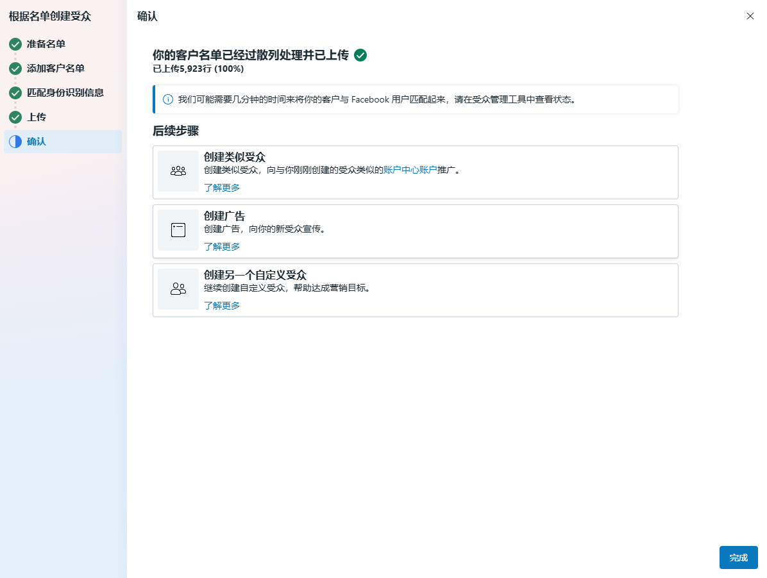Click the half-filled circle icon beside 确认

pyautogui.click(x=15, y=142)
